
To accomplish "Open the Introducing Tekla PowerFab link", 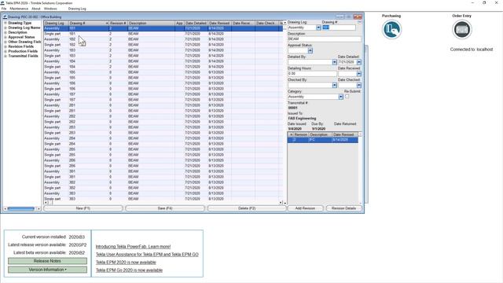I will point(133,246).
